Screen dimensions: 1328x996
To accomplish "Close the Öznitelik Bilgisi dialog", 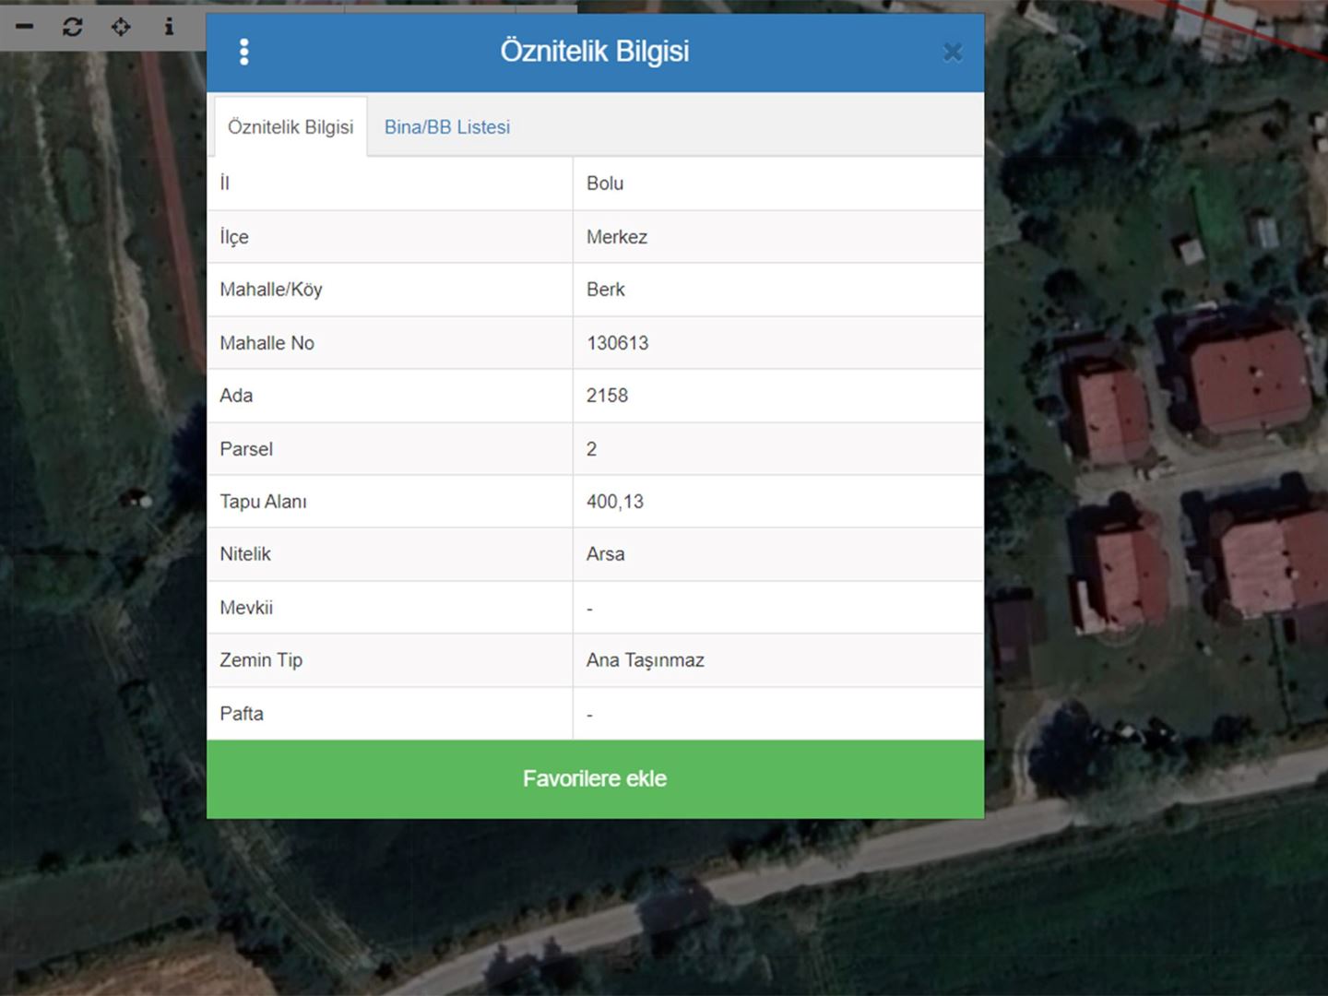I will [x=953, y=53].
